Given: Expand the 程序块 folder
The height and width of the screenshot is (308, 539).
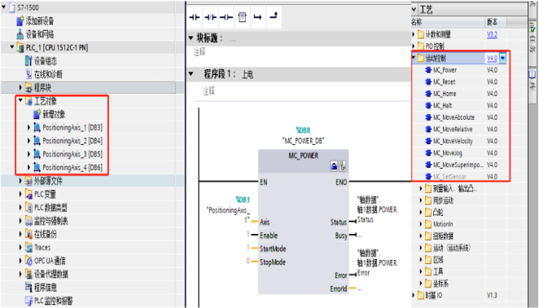Looking at the screenshot, I should pos(20,87).
